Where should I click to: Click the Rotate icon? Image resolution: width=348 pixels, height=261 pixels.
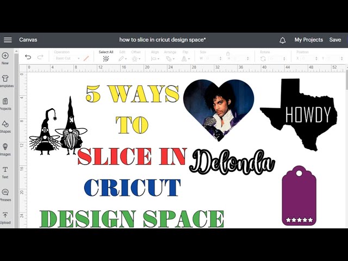[x=263, y=59]
